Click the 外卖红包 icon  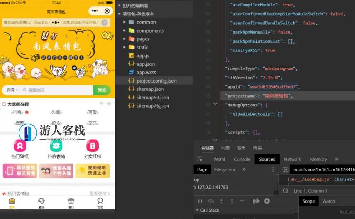pos(93,146)
